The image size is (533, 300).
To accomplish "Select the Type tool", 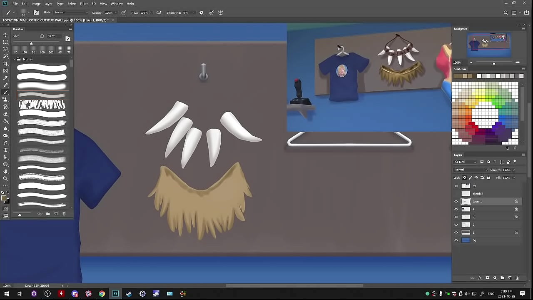I will point(5,150).
